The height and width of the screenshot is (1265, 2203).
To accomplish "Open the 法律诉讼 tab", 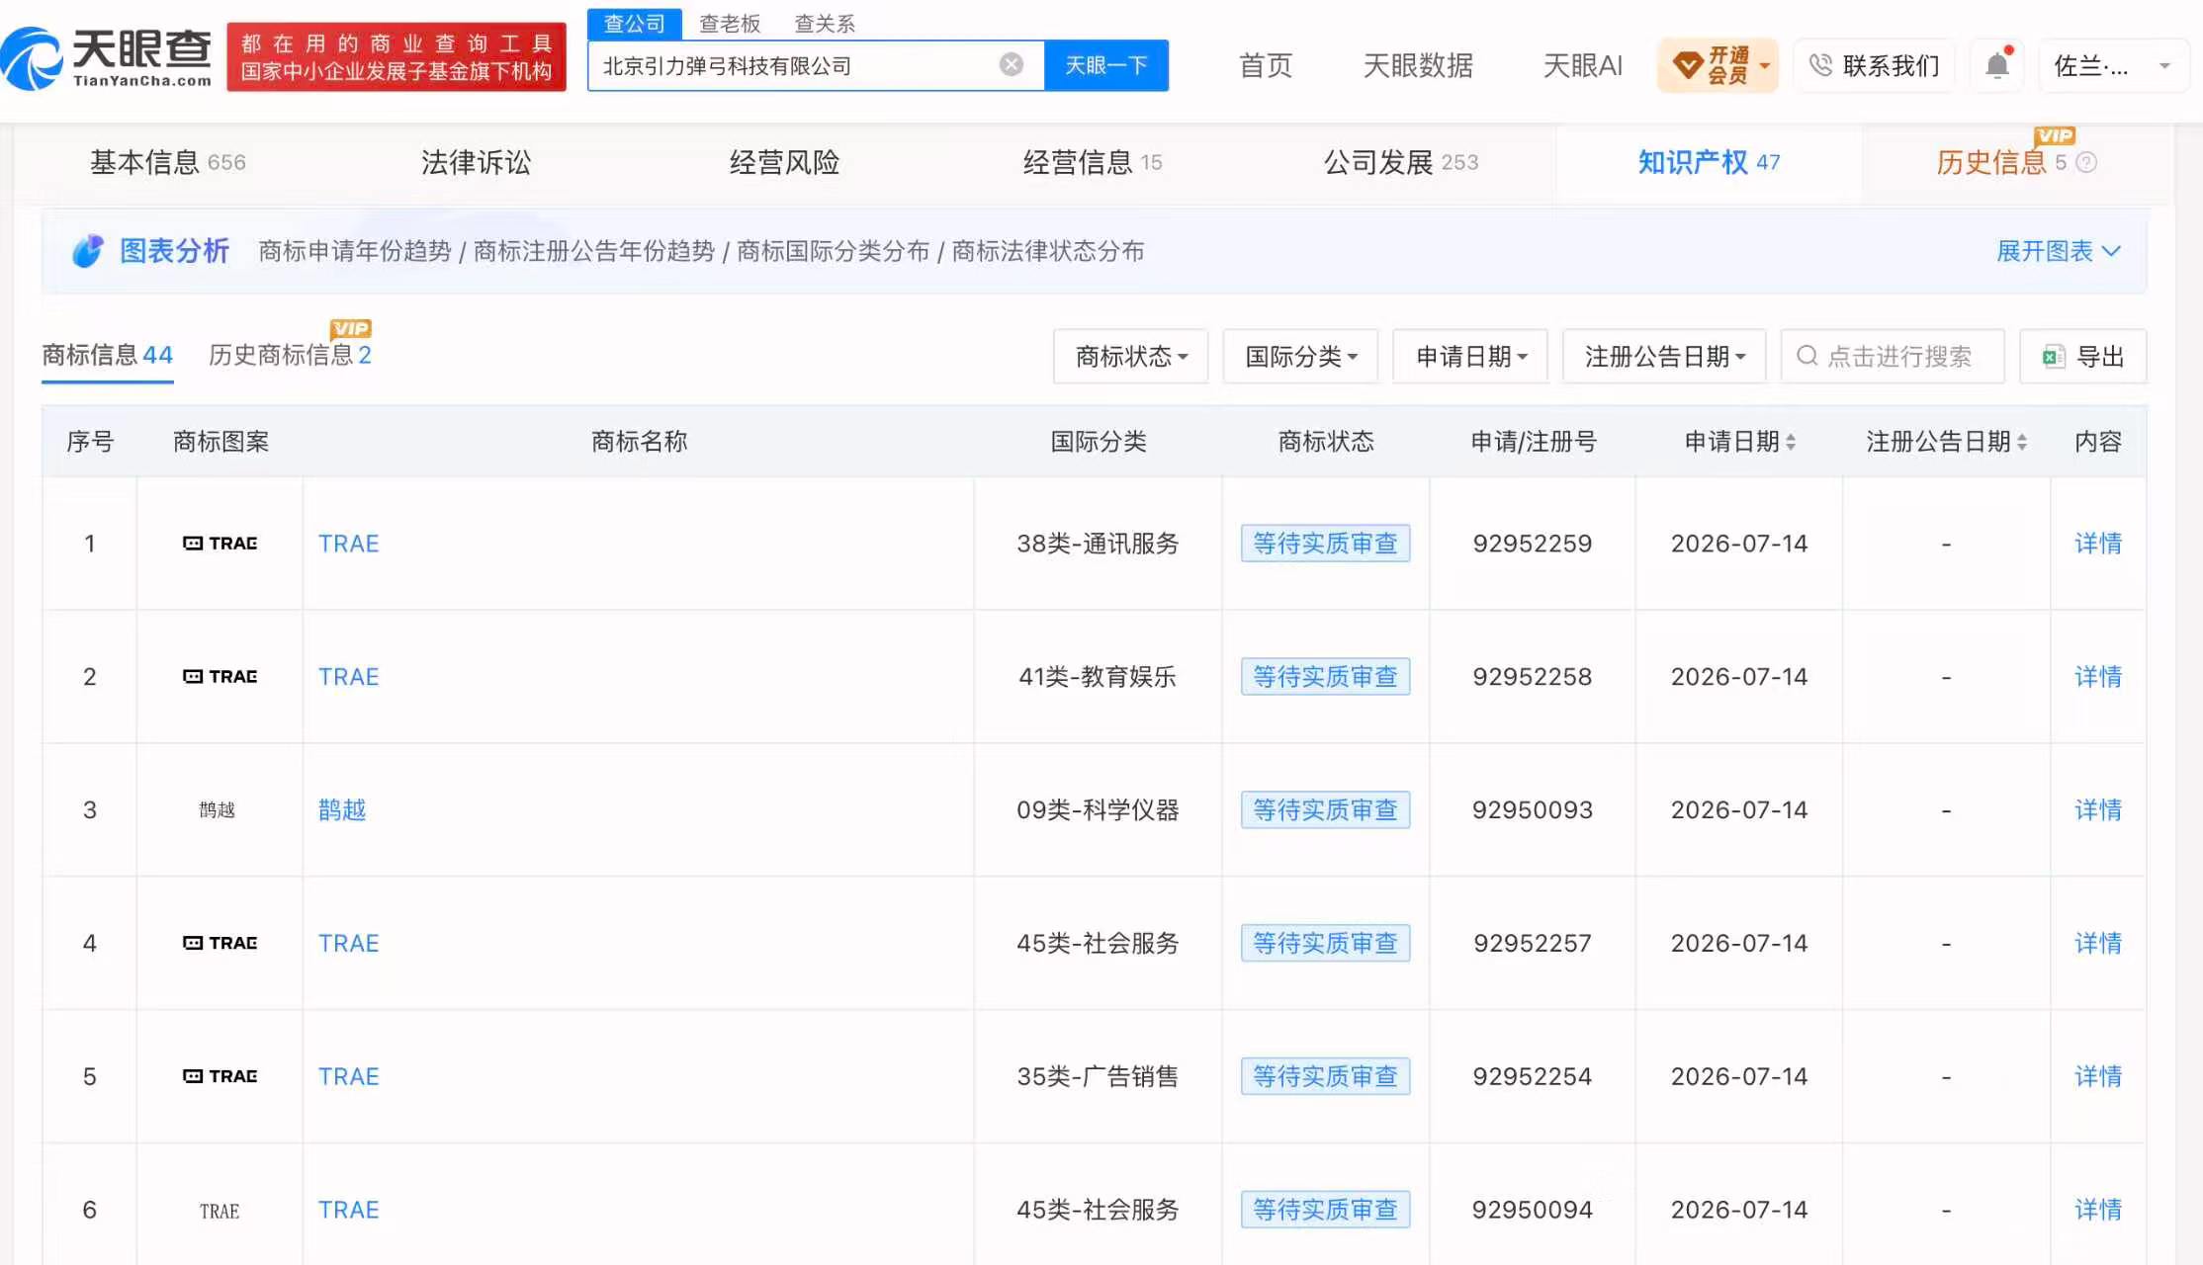I will point(476,162).
